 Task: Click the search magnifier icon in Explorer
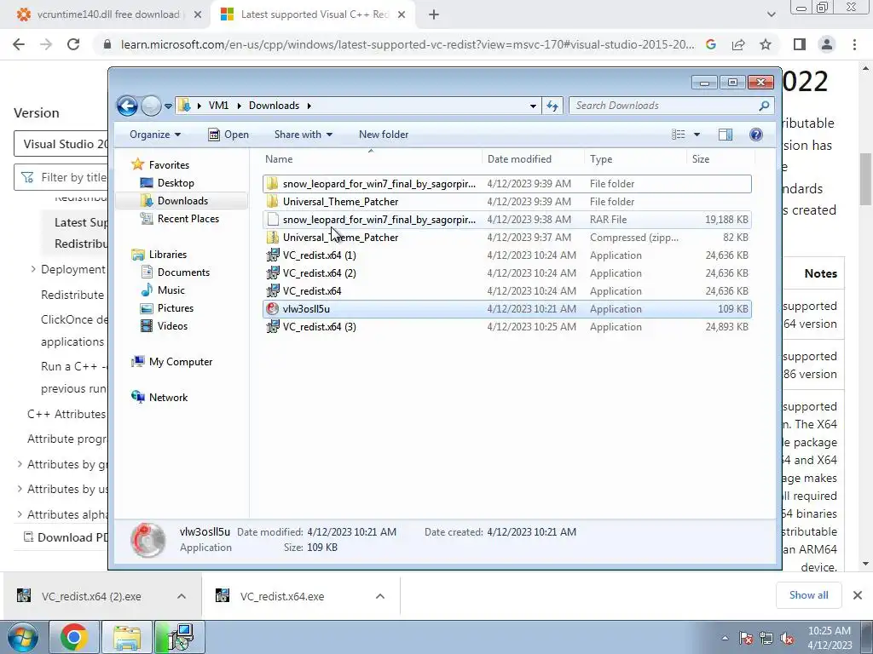coord(765,106)
